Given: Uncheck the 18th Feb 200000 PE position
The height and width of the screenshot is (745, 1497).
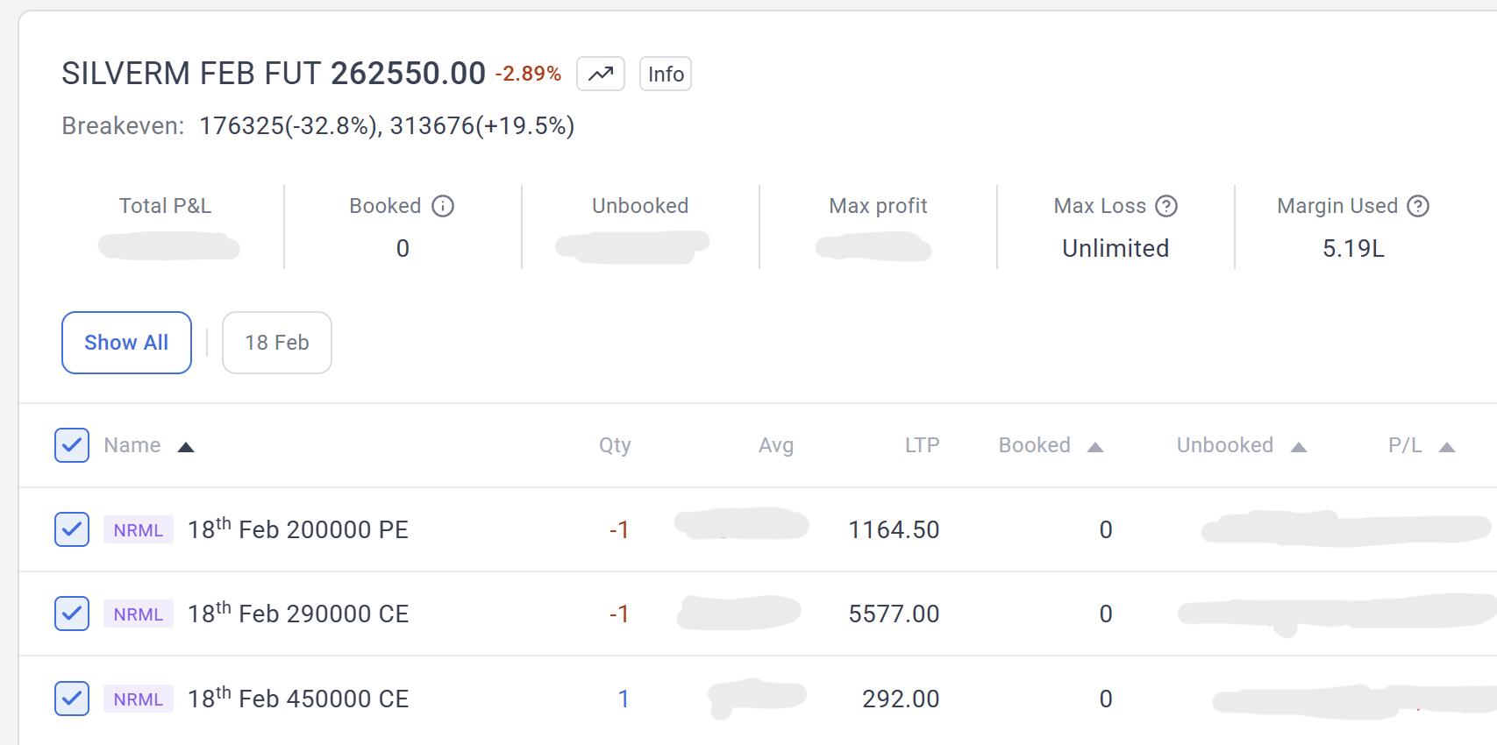Looking at the screenshot, I should (72, 529).
